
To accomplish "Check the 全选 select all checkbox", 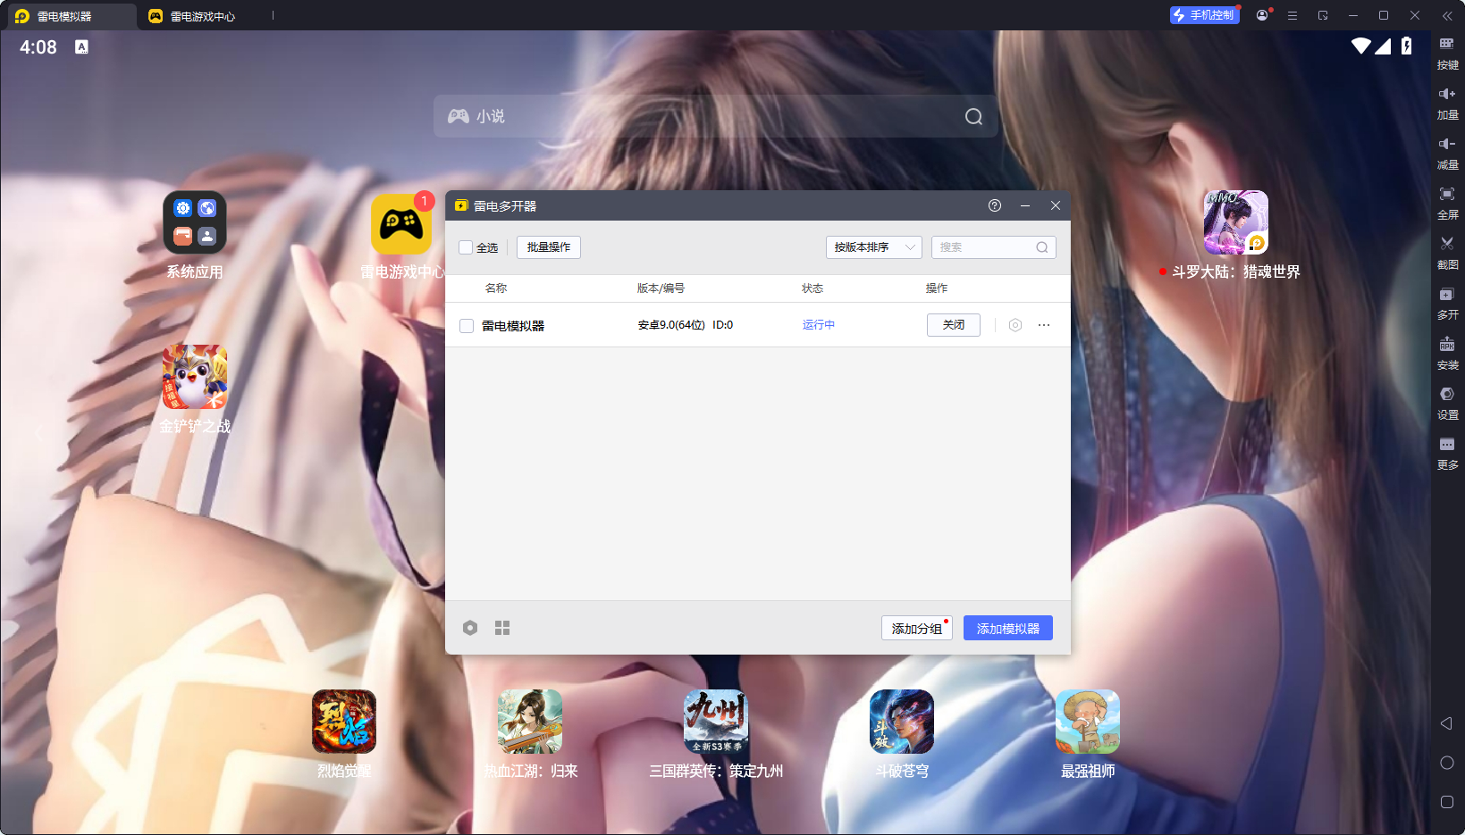I will [466, 247].
